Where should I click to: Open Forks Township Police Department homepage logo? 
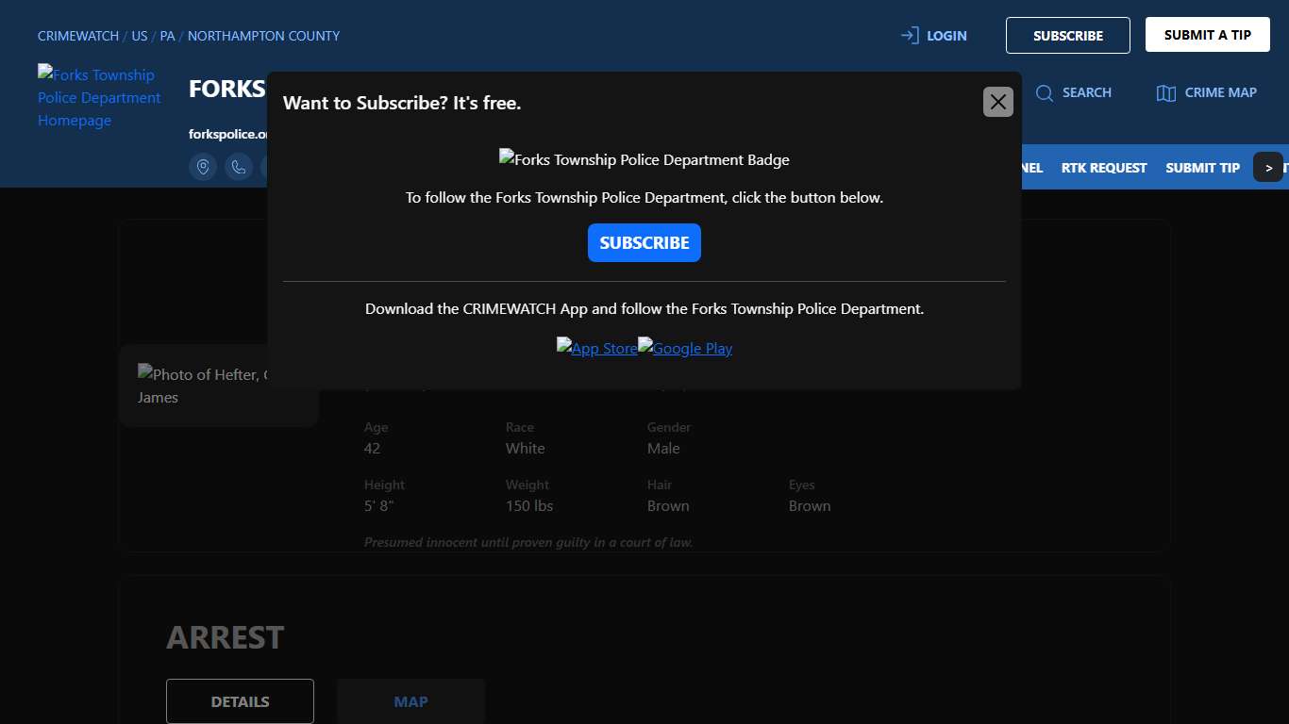click(x=99, y=97)
